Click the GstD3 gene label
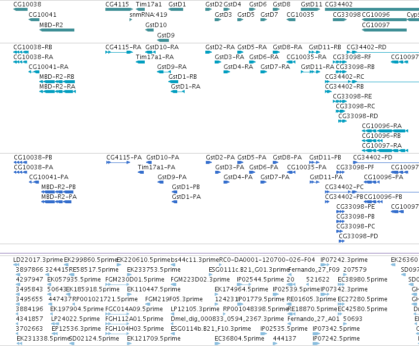 (x=223, y=15)
